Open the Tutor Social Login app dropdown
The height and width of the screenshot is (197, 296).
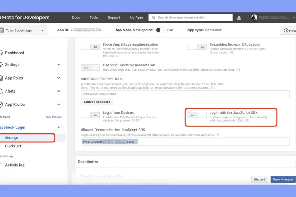[23, 30]
